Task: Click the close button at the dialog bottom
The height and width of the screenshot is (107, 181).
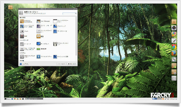Action: click(72, 64)
